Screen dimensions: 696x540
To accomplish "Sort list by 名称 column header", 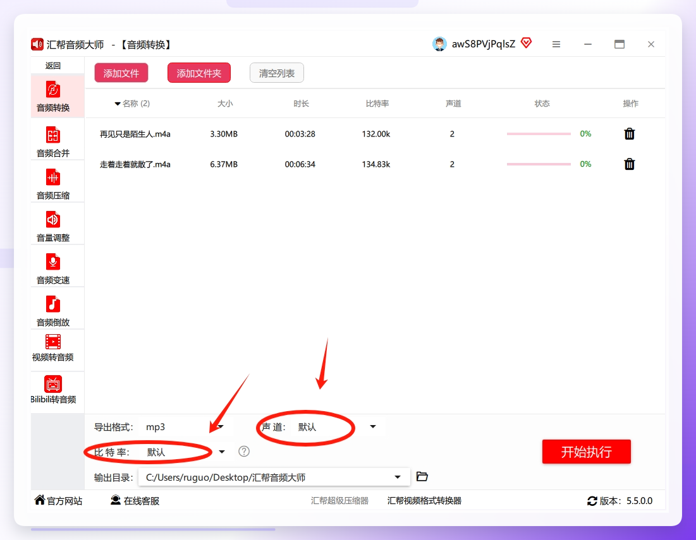I will coord(132,104).
